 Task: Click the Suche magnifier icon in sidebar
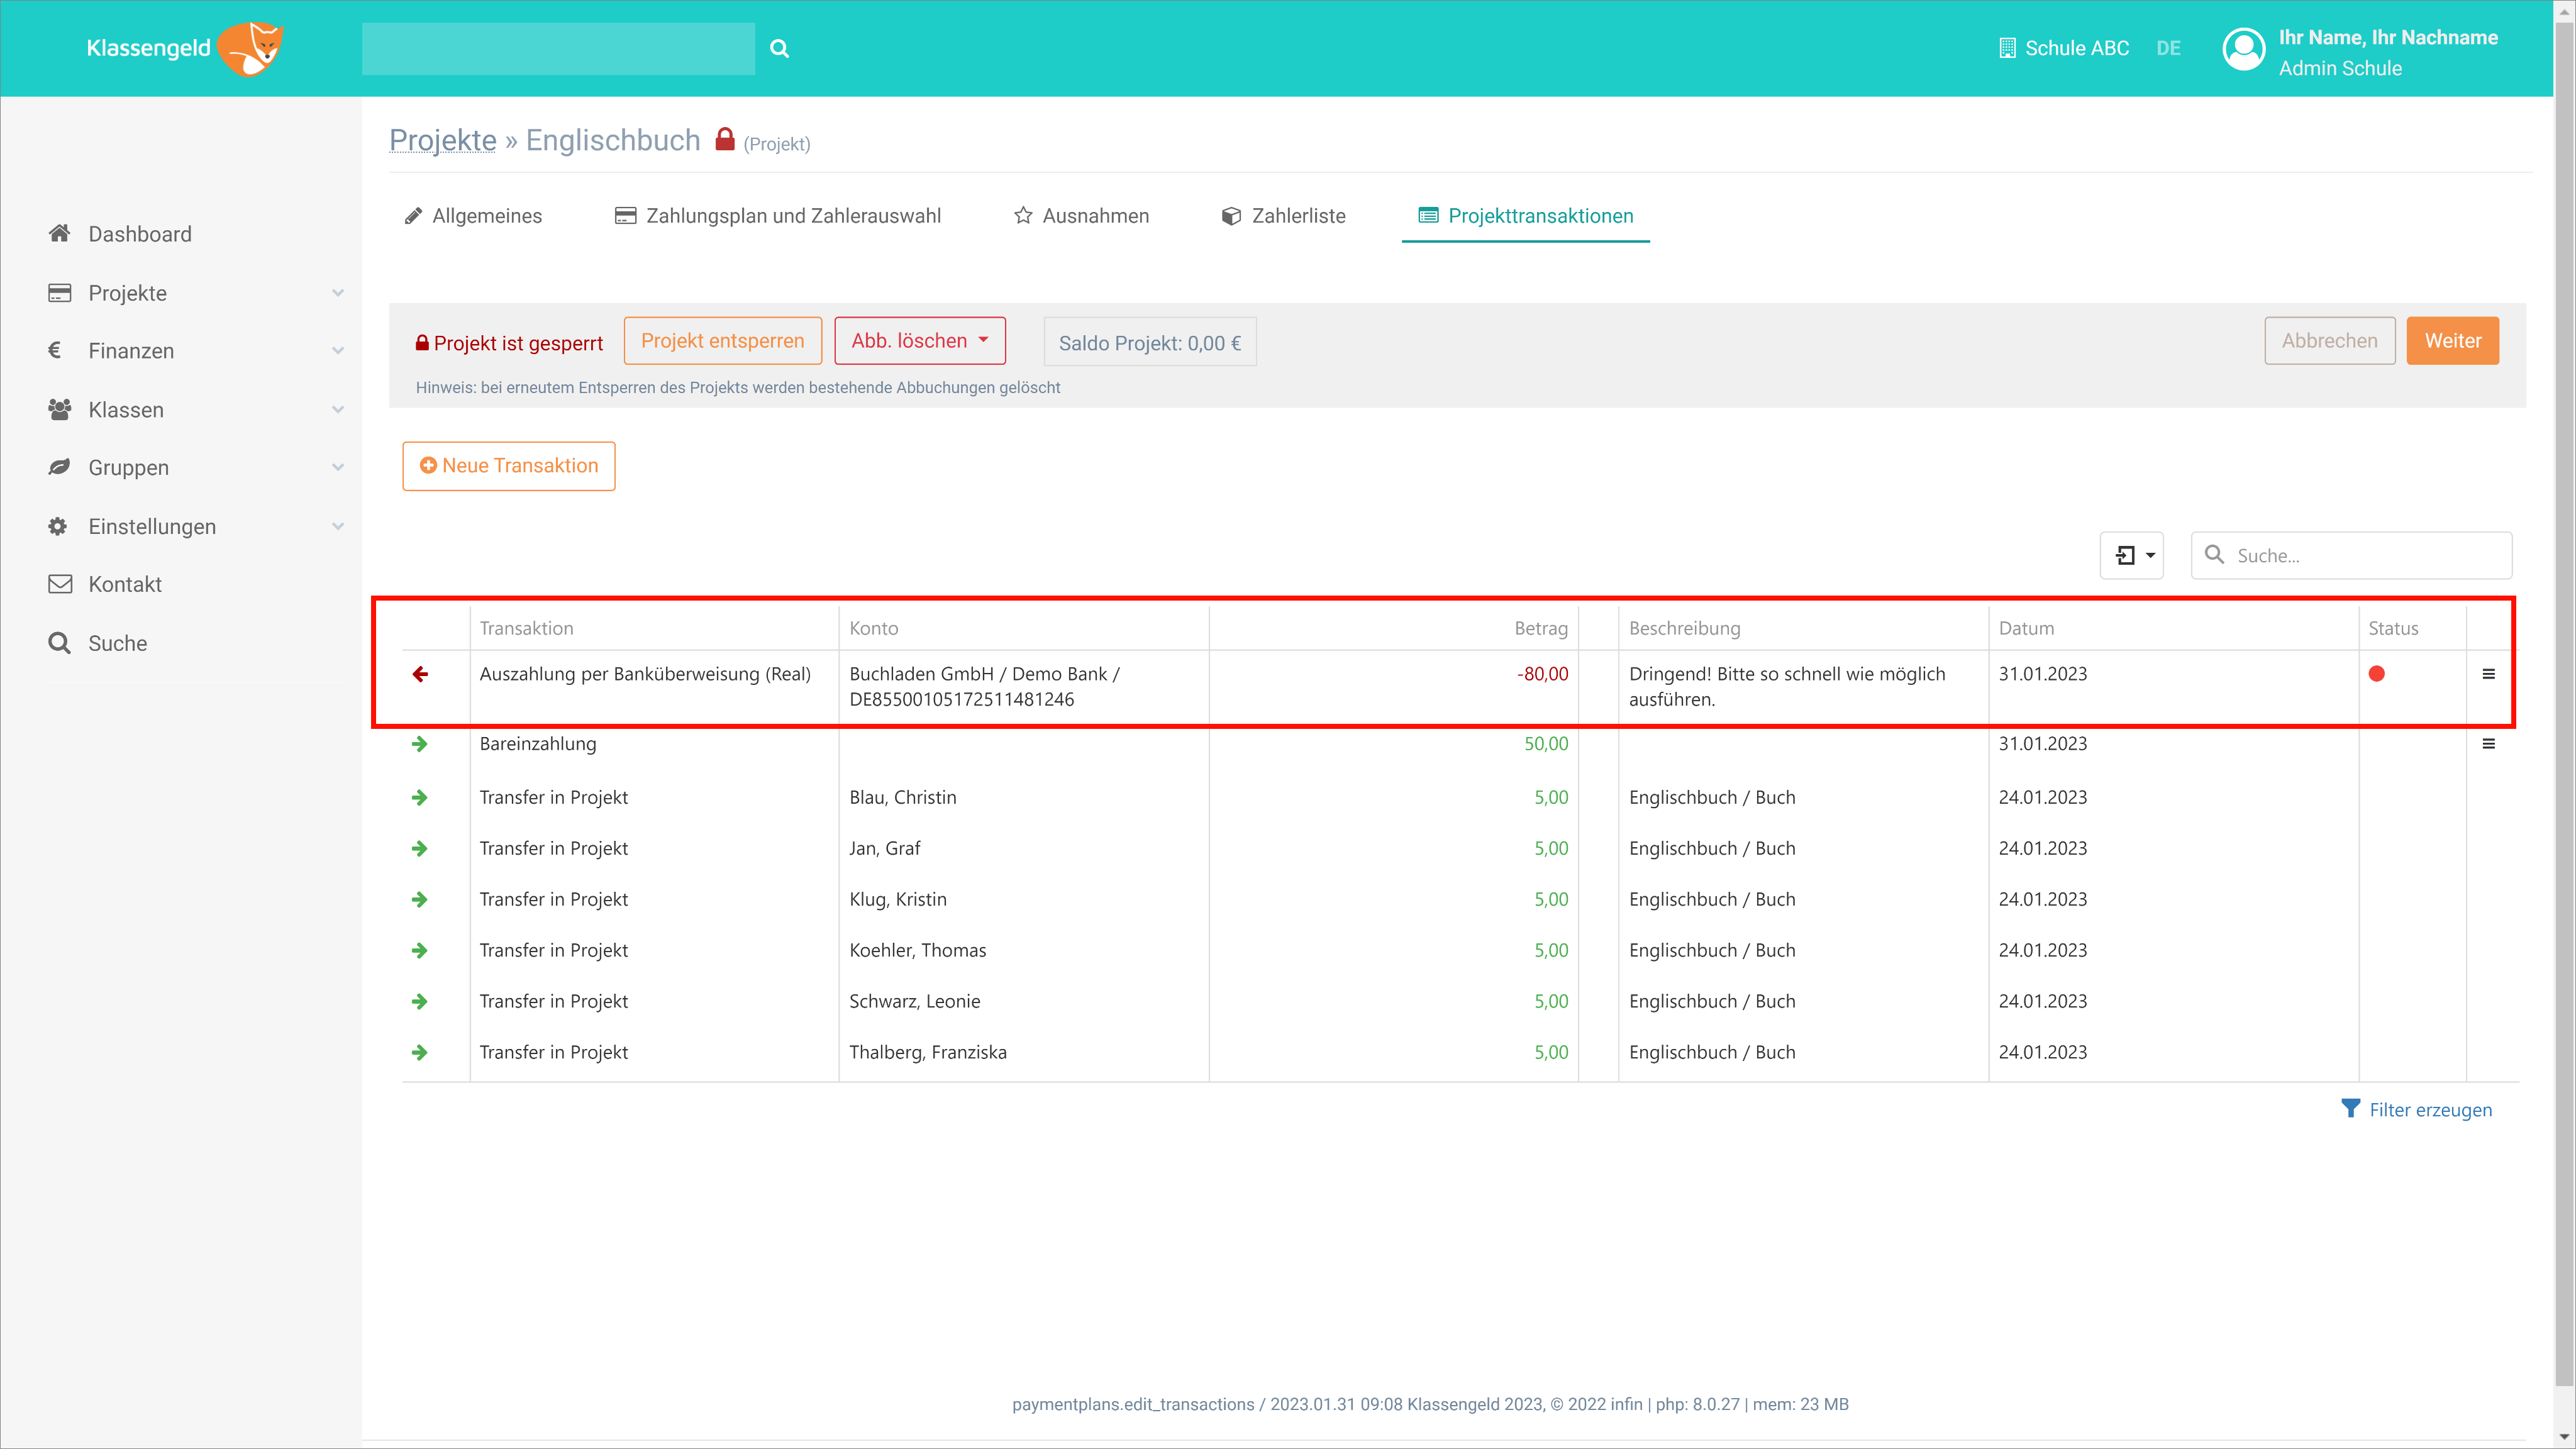pyautogui.click(x=59, y=643)
